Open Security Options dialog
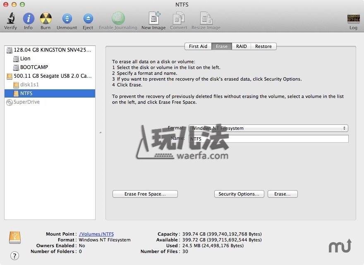 pos(239,194)
